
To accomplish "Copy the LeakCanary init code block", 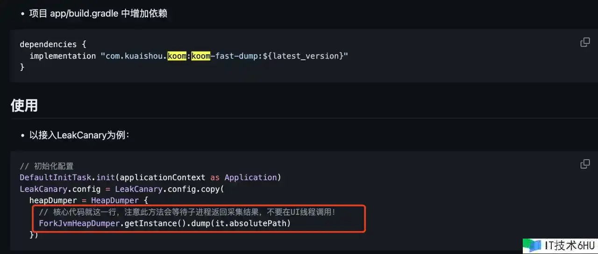I will click(x=584, y=164).
